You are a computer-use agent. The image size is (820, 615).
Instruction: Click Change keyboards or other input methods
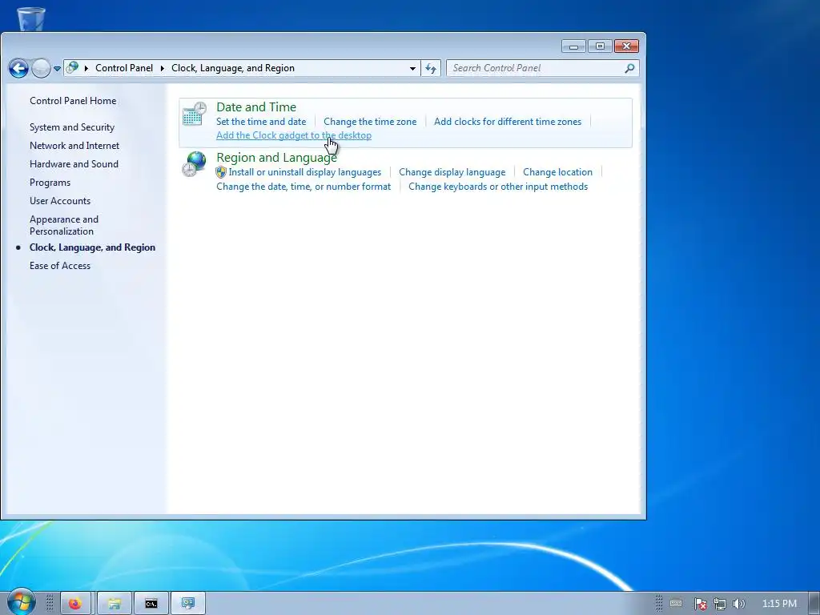tap(498, 187)
